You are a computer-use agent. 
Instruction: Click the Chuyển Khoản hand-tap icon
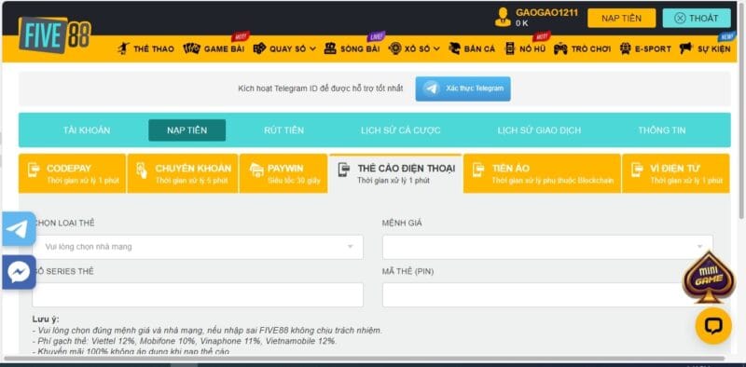pos(142,170)
